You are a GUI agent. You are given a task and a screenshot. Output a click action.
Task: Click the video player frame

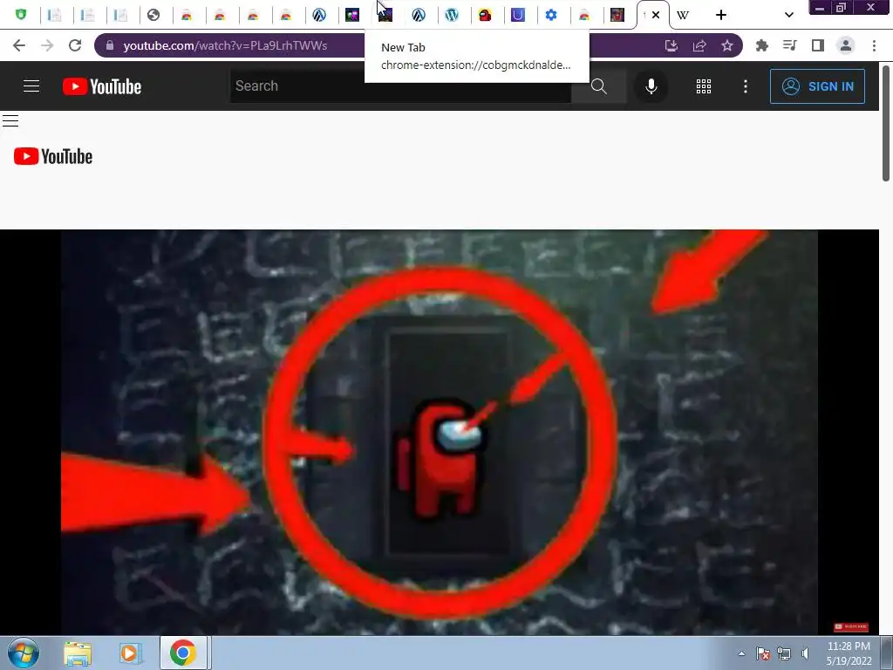click(440, 432)
